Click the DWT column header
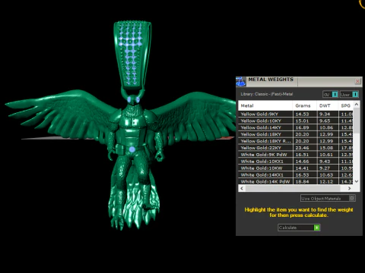Viewport: 365px width, 273px height. point(328,105)
